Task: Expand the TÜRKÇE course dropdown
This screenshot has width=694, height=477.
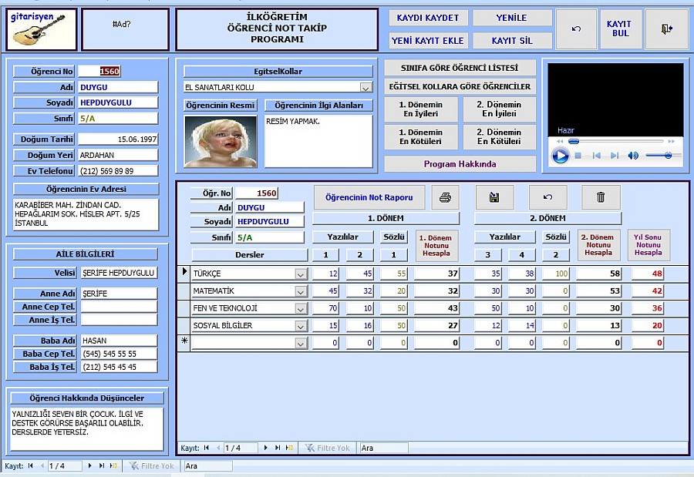Action: (301, 274)
